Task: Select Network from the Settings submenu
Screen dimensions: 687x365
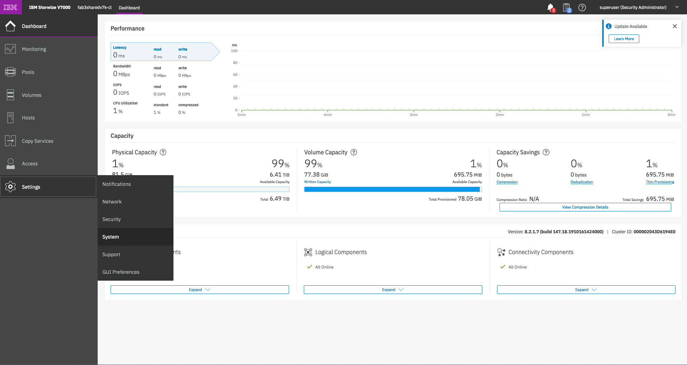Action: (112, 202)
